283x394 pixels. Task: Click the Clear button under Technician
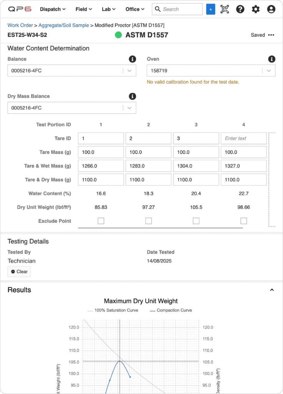19,272
